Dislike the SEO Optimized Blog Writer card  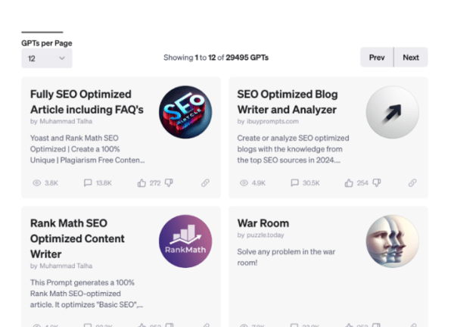click(x=376, y=183)
